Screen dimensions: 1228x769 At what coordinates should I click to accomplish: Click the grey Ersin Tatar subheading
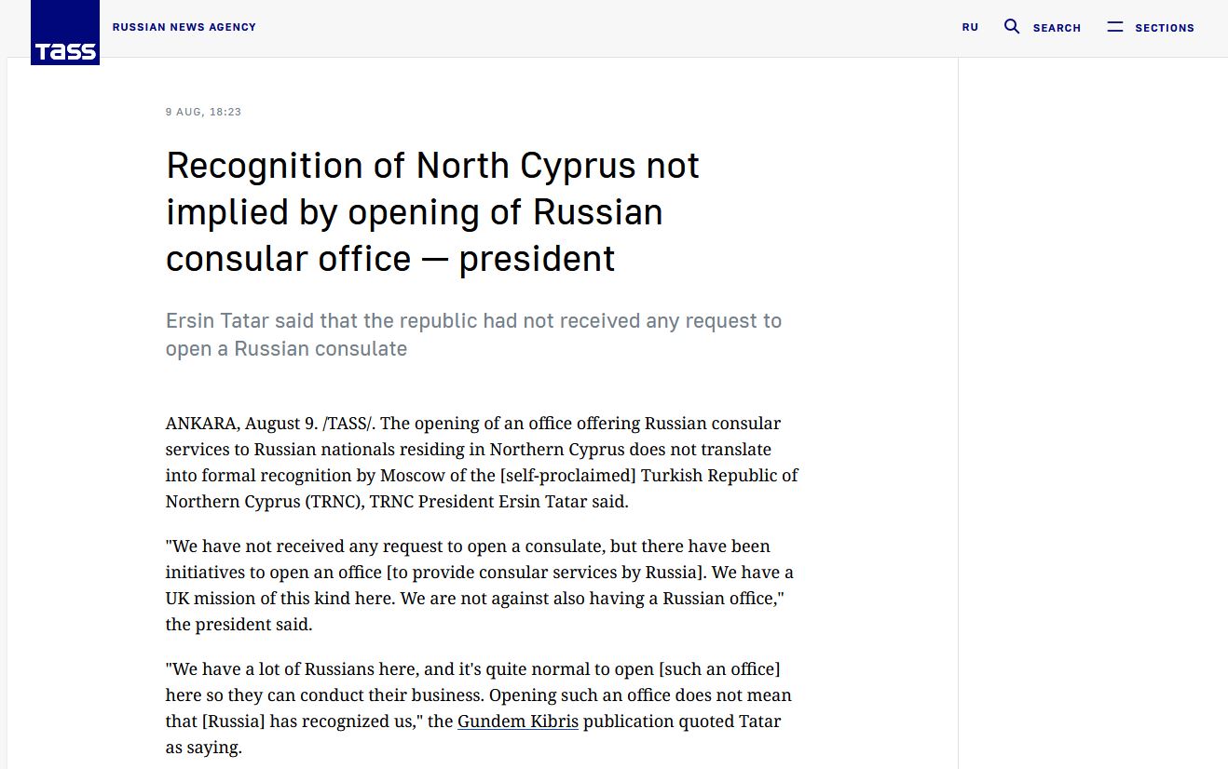(473, 334)
